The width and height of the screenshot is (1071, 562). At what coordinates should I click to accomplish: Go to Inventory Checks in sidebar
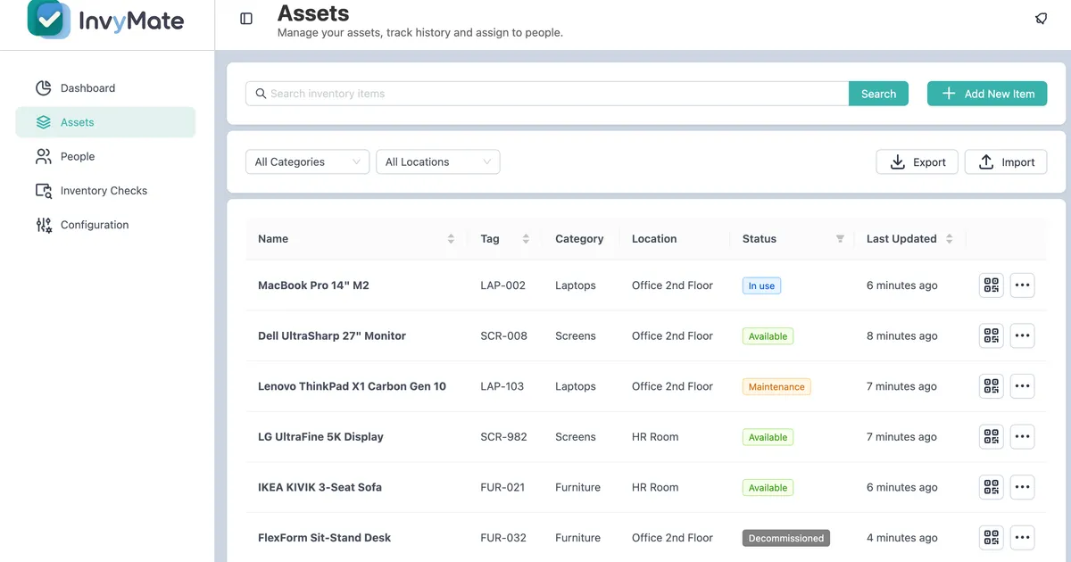coord(104,191)
